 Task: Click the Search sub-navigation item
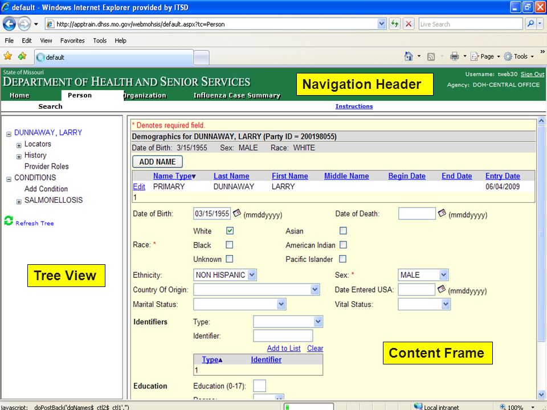pyautogui.click(x=50, y=106)
